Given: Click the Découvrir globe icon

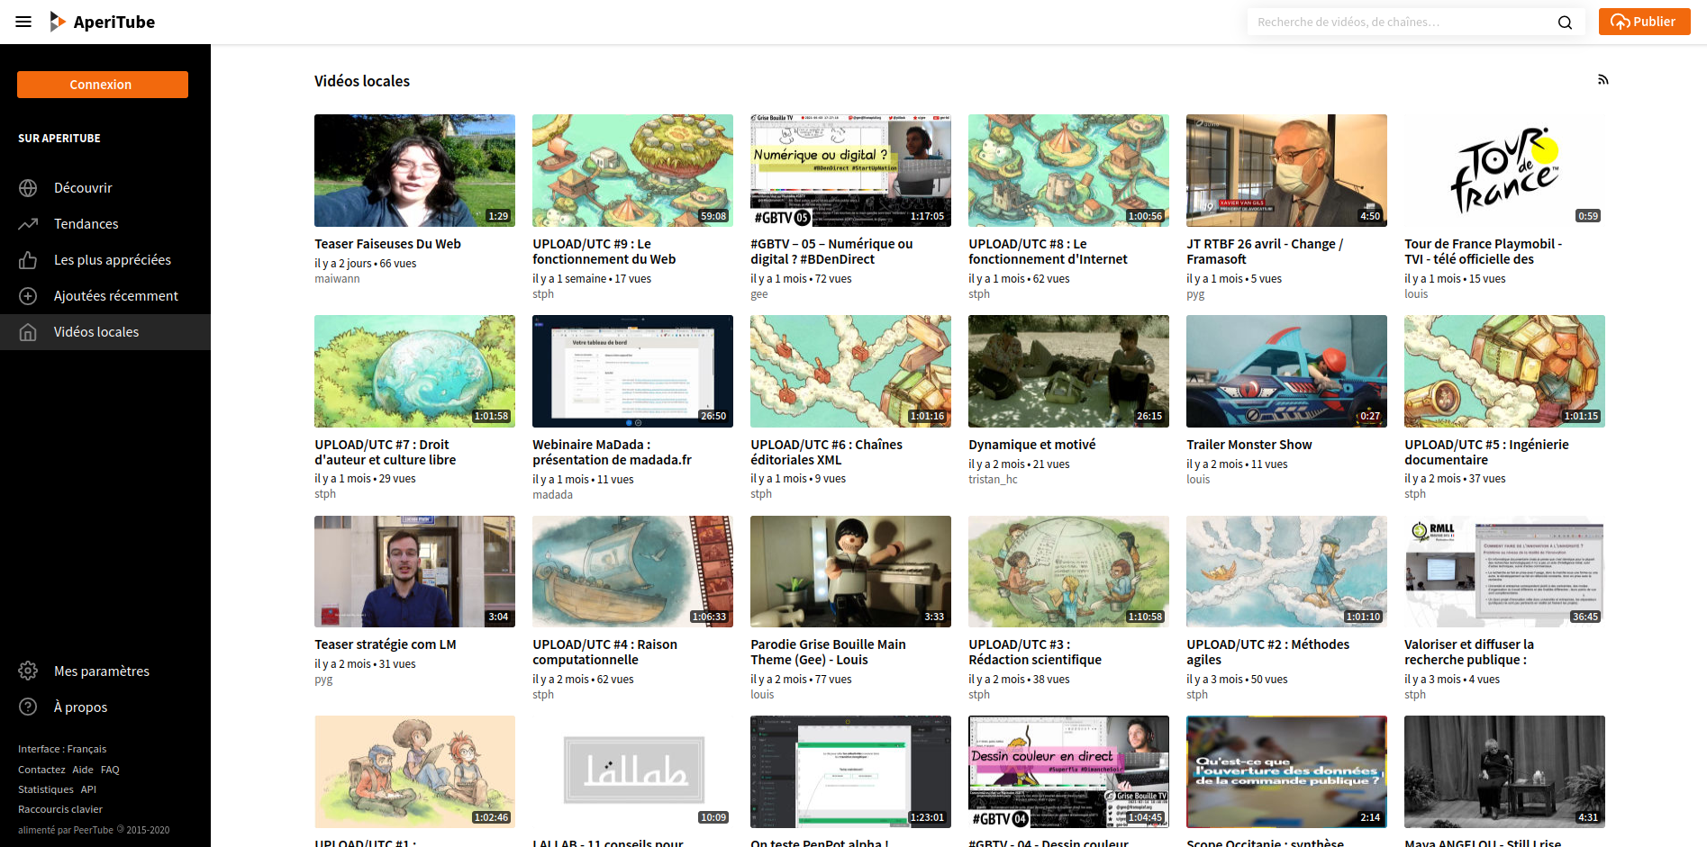Looking at the screenshot, I should (x=28, y=188).
